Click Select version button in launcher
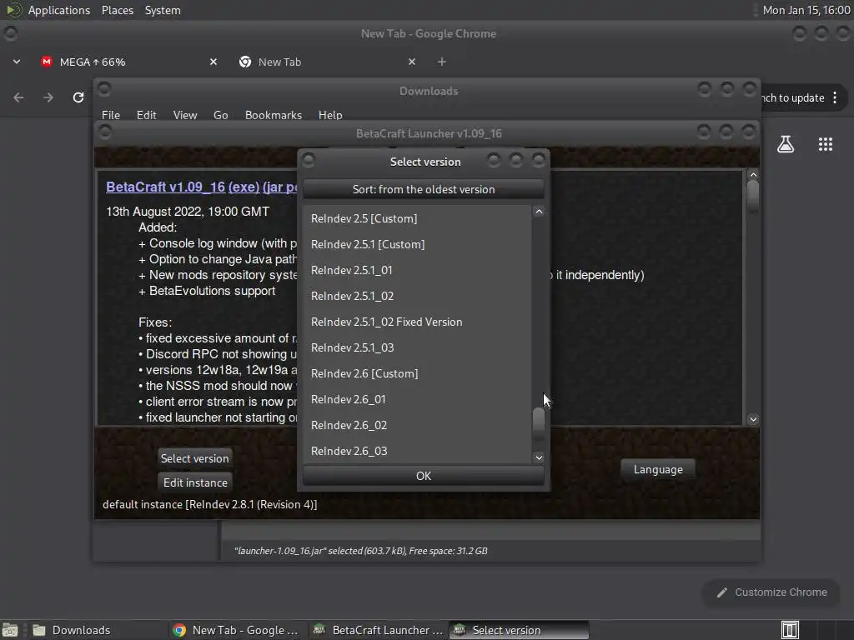Image resolution: width=854 pixels, height=640 pixels. tap(194, 458)
